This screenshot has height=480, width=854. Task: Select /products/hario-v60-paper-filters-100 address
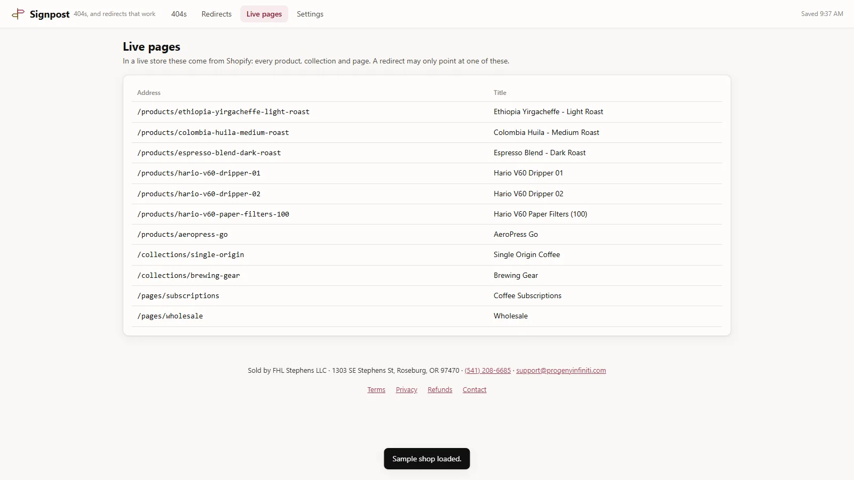[x=213, y=214]
